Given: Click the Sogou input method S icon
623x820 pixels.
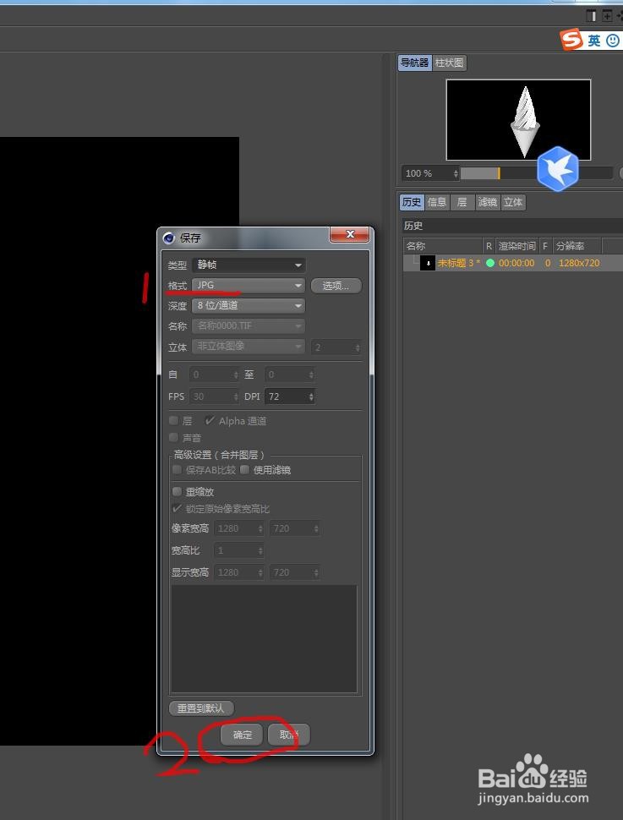Looking at the screenshot, I should [571, 39].
